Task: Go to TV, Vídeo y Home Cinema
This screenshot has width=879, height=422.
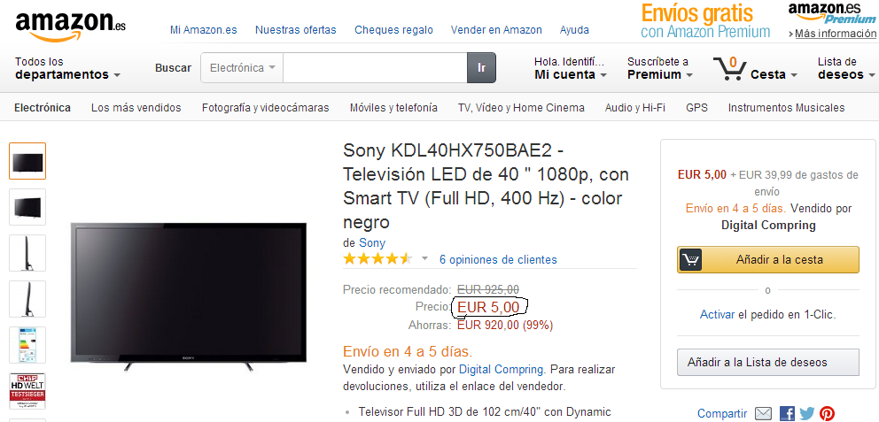Action: coord(521,107)
